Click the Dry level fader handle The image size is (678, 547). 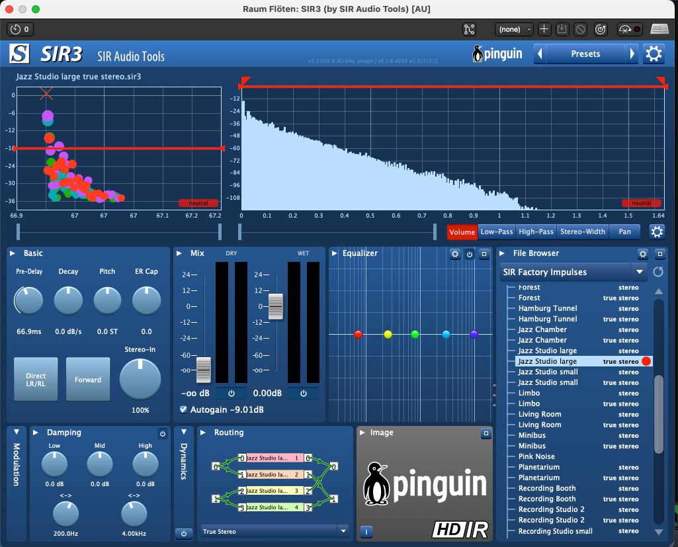[x=204, y=370]
